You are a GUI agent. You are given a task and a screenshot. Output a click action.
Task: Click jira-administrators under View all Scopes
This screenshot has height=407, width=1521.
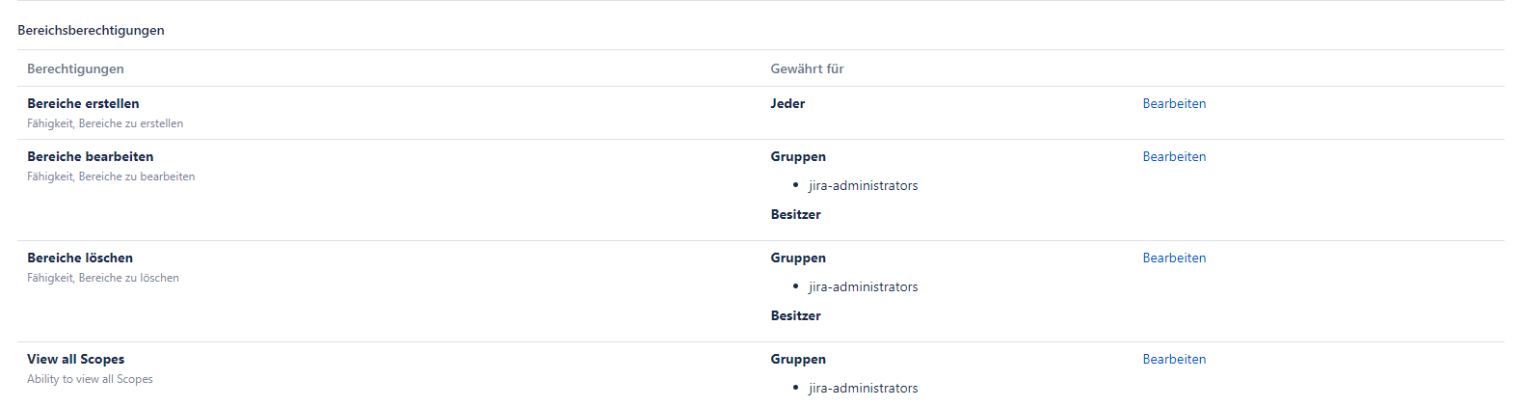[x=863, y=388]
